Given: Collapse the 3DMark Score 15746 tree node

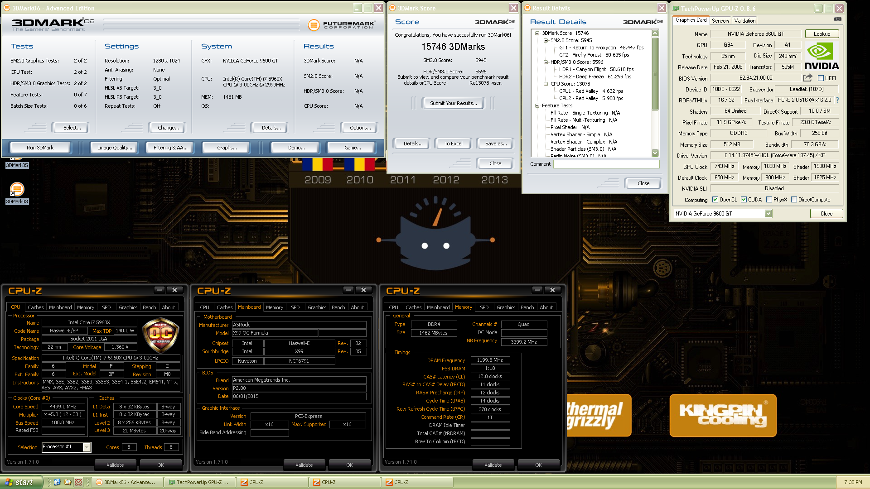Looking at the screenshot, I should click(537, 33).
